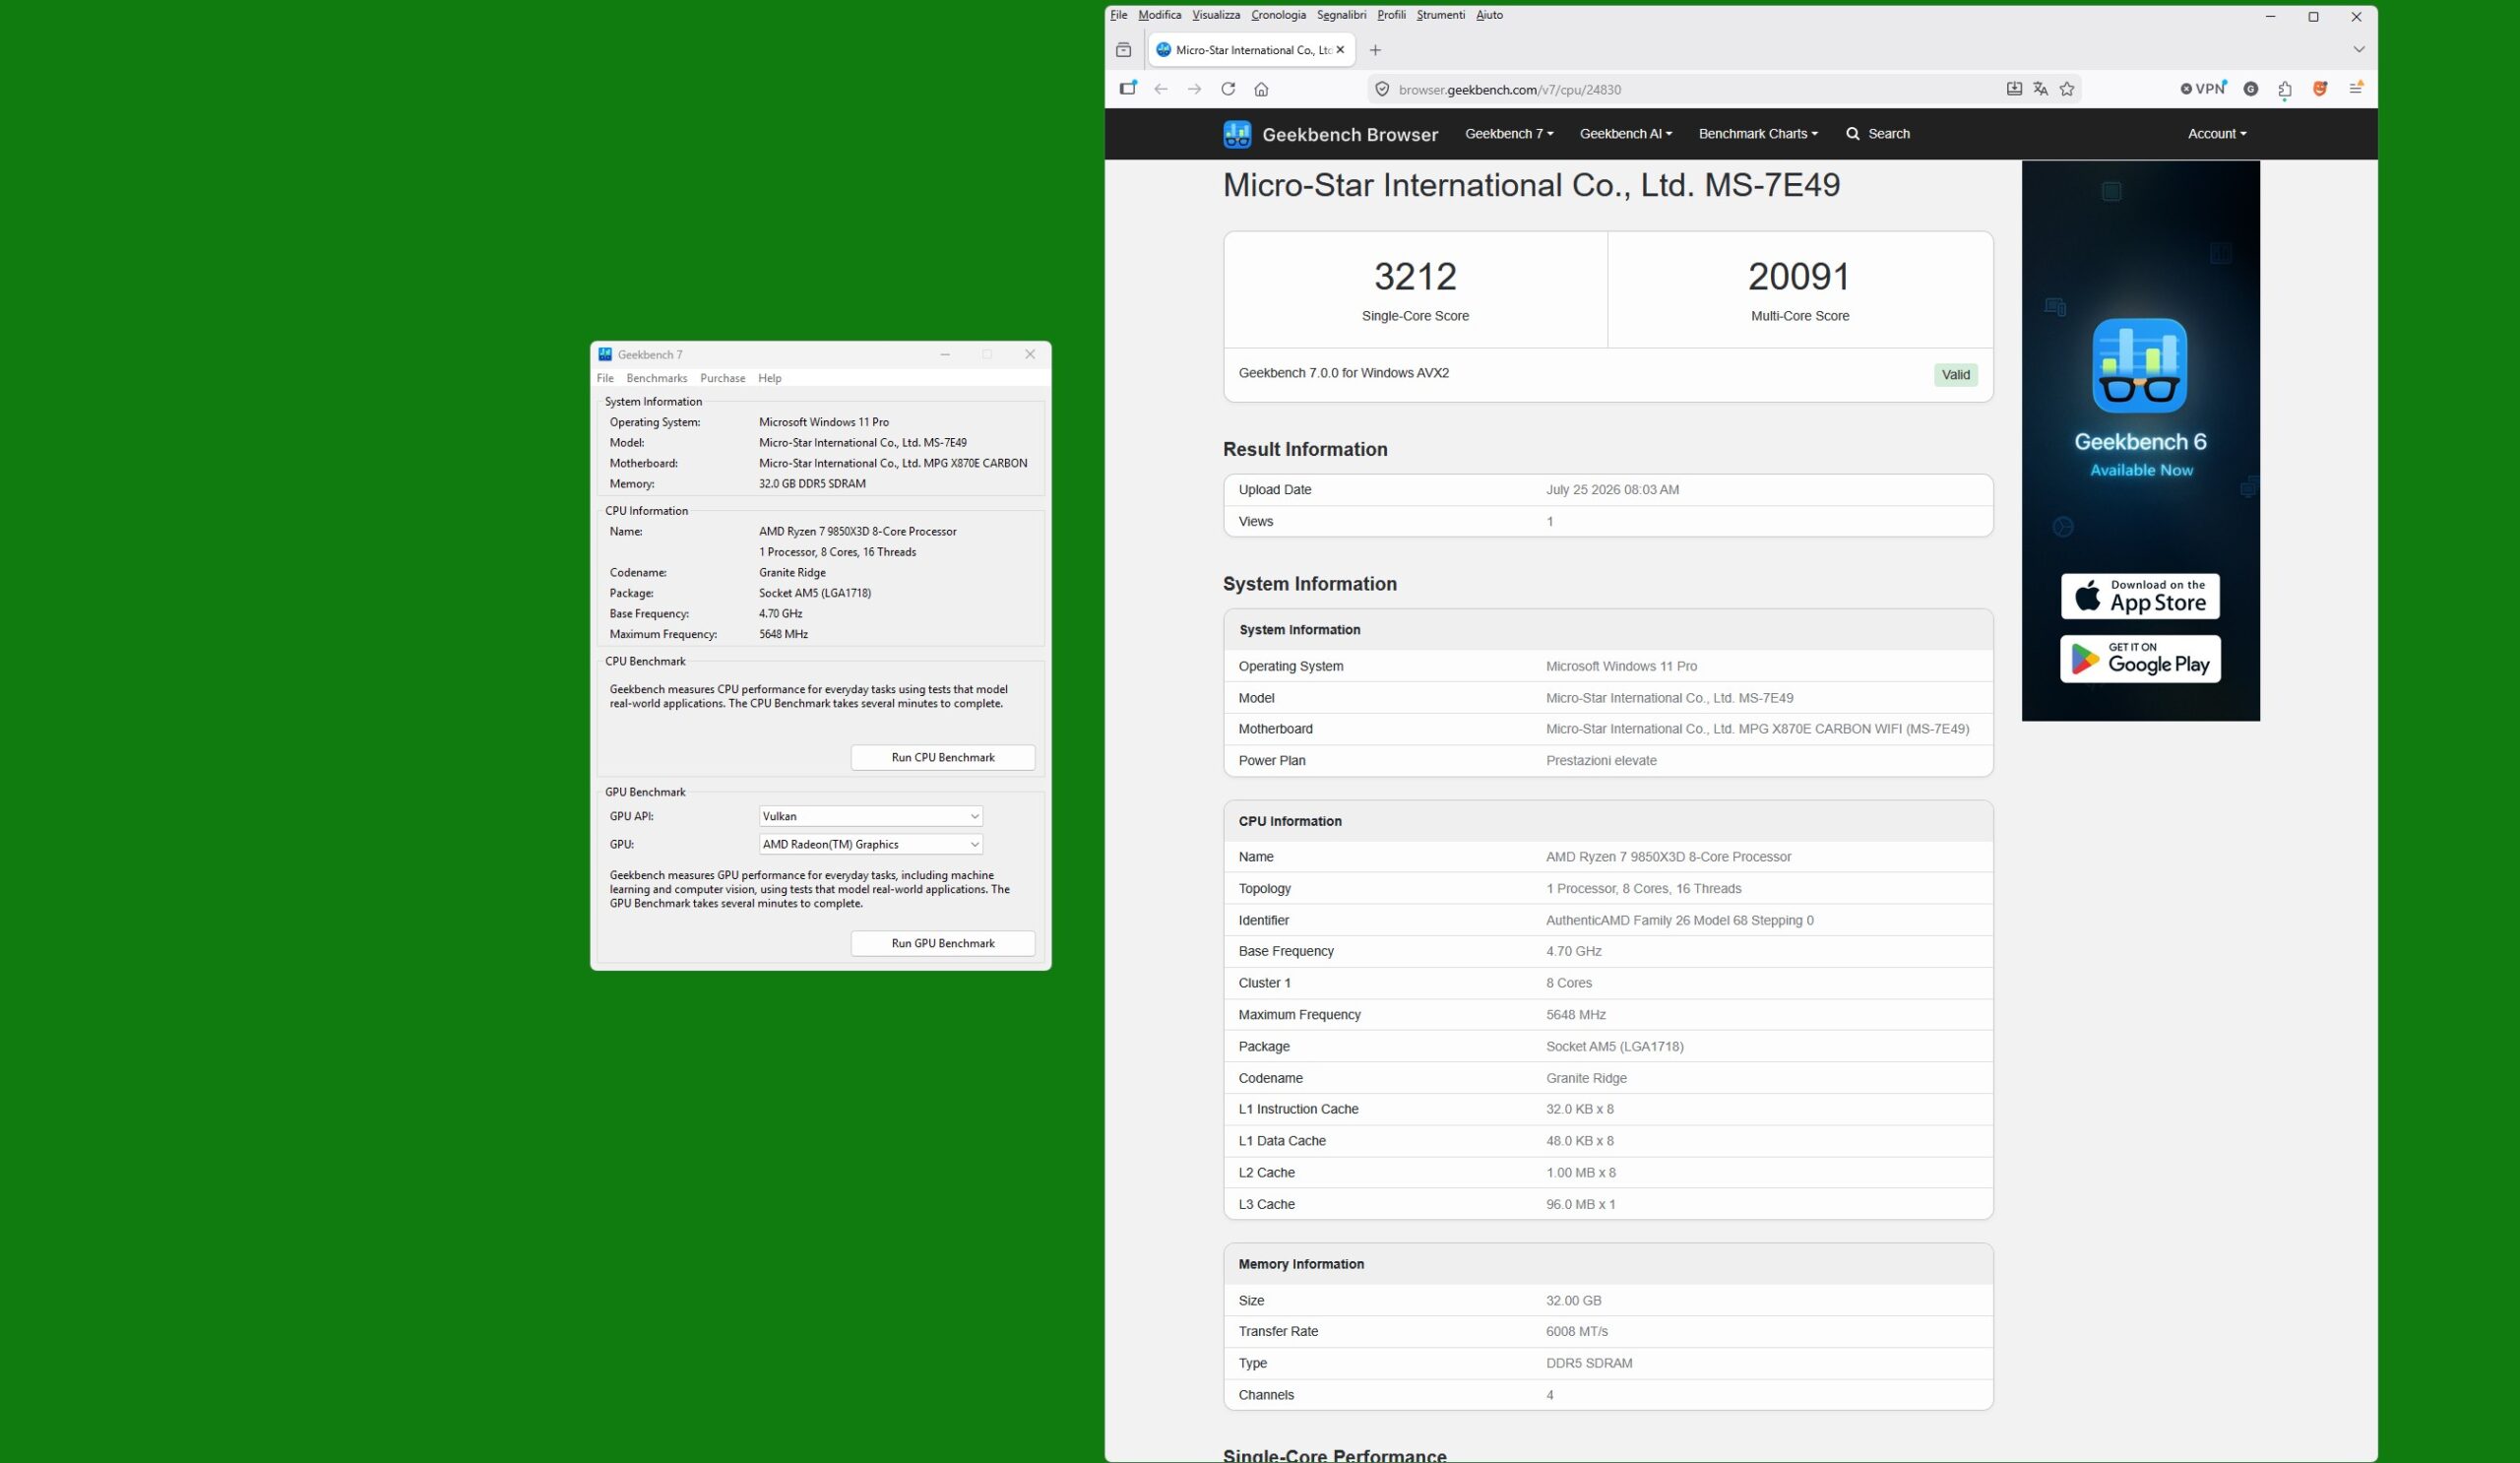Viewport: 2520px width, 1463px height.
Task: Open the Aiuto menu in browser
Action: pos(1489,15)
